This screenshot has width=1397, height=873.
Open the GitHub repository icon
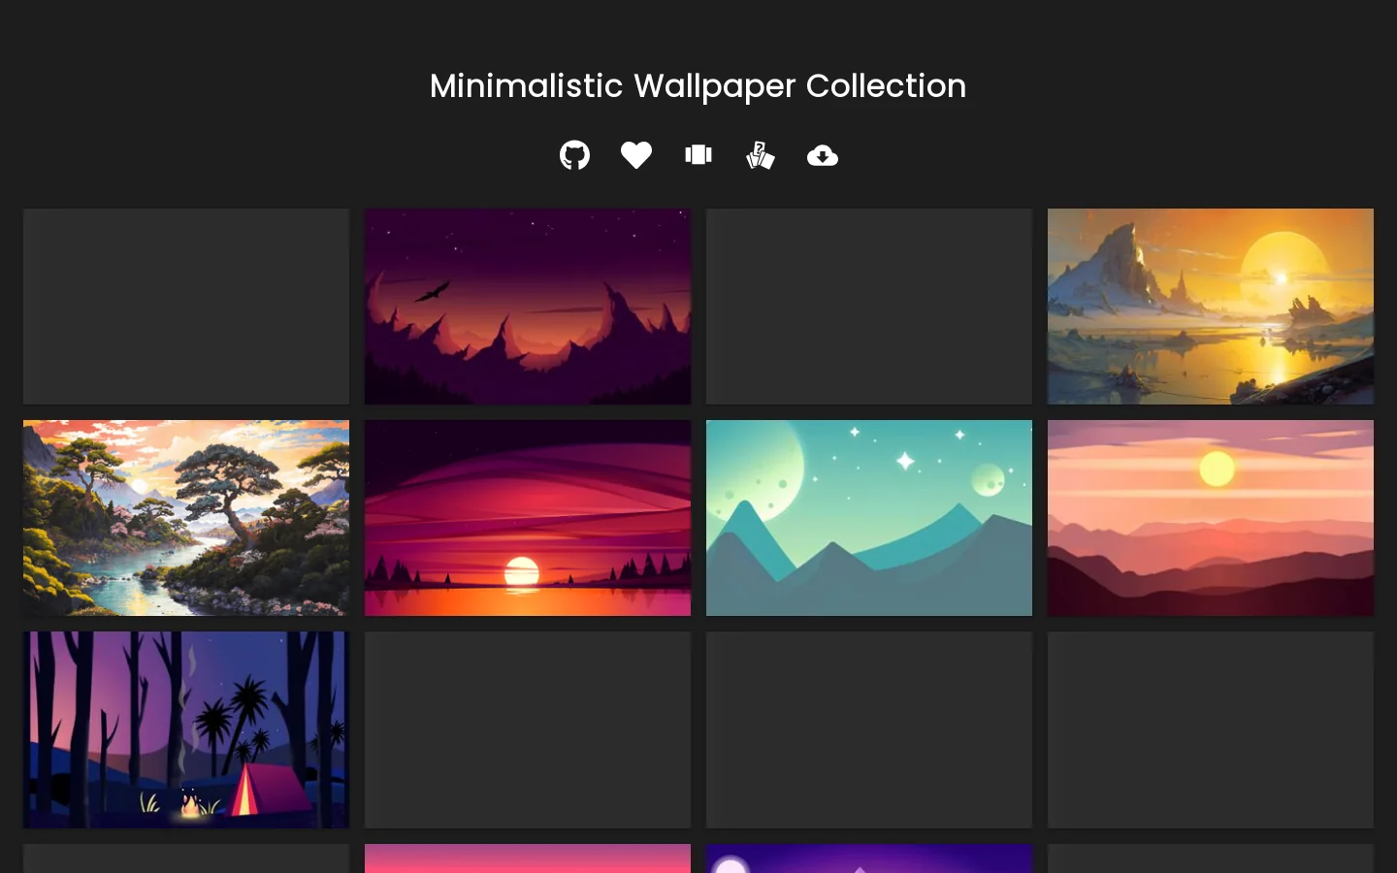point(574,155)
